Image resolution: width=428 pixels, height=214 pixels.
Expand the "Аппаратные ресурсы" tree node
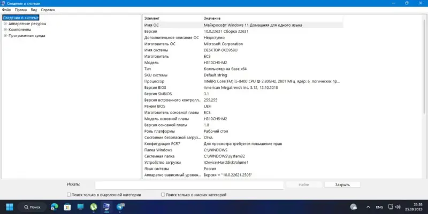click(x=5, y=24)
